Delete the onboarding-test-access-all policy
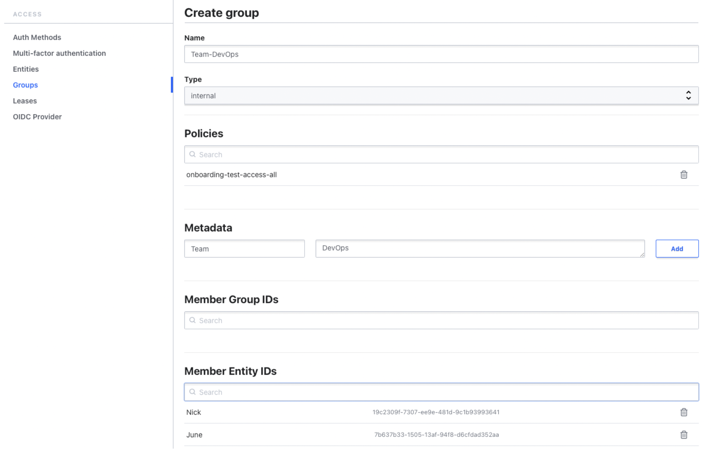 [683, 175]
